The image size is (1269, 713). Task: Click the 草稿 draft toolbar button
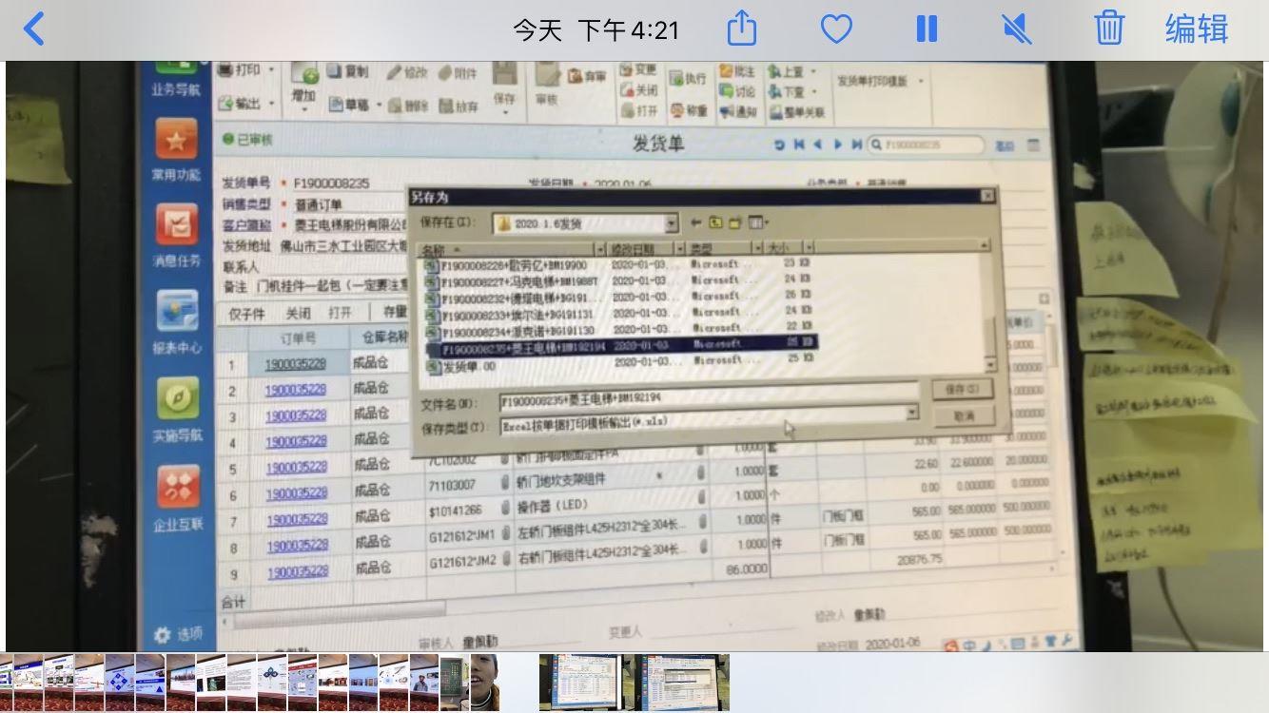click(350, 105)
